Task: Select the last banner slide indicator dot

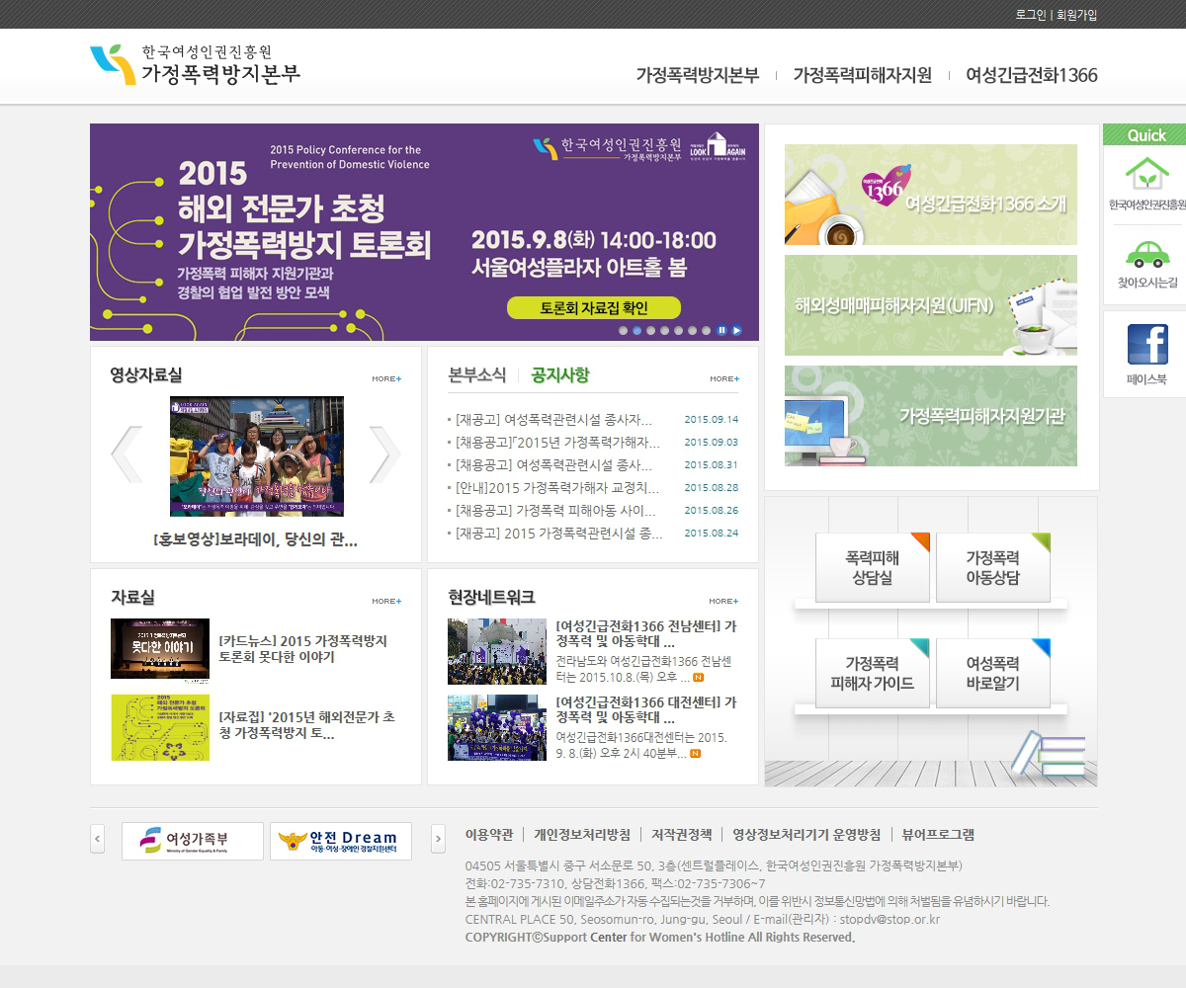Action: click(x=707, y=331)
